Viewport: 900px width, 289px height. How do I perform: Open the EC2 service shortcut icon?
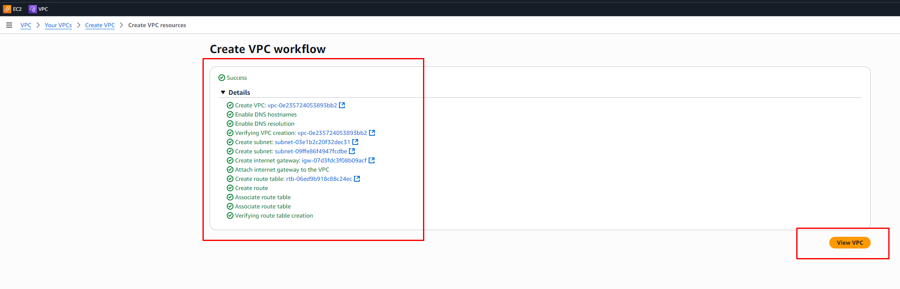coord(7,9)
